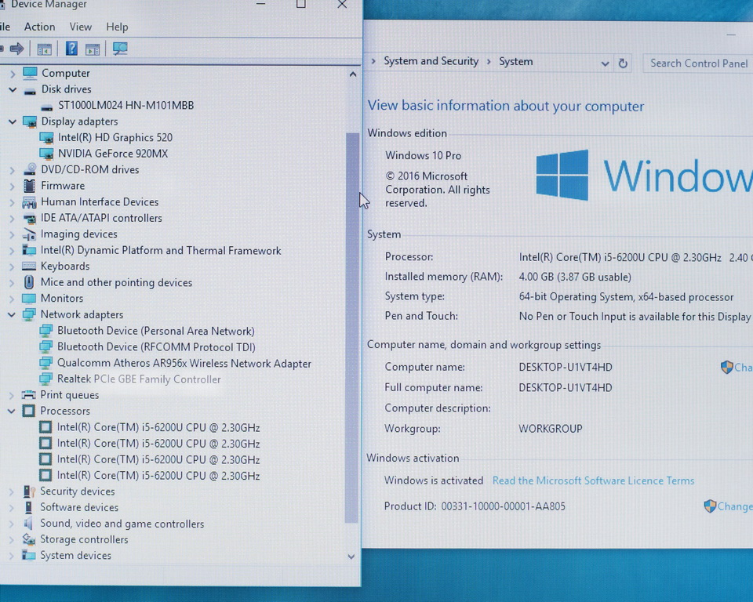The image size is (753, 602).
Task: Click the Show/Hide console tree toolbar icon
Action: 44,49
